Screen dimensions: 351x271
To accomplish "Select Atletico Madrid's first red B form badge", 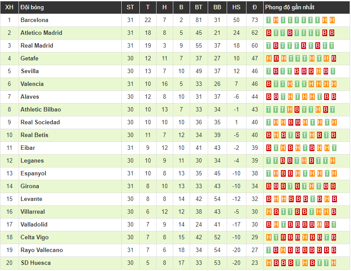I will (x=269, y=33).
